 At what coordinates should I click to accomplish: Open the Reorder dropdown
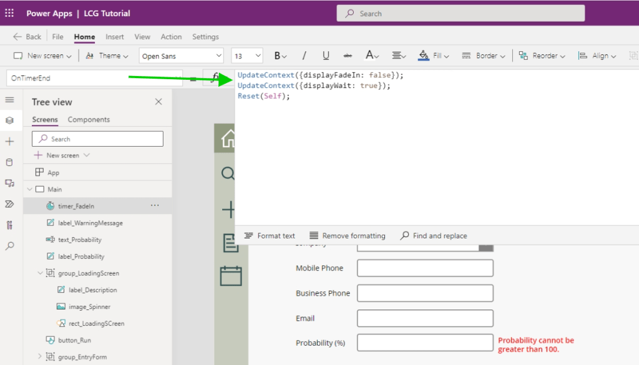tap(542, 56)
